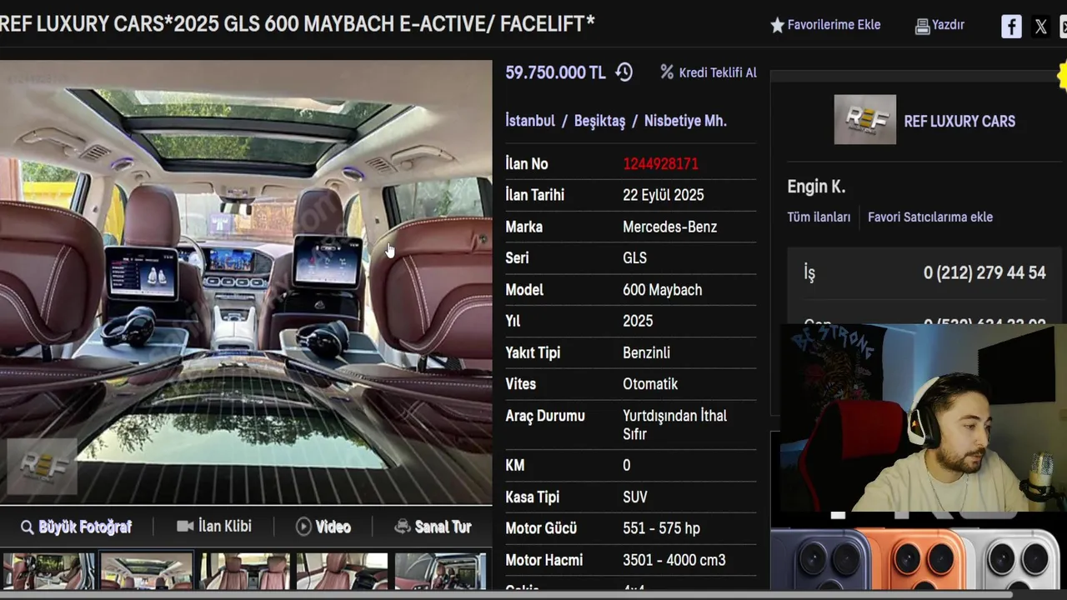Open price history clock icon
Viewport: 1067px width, 600px height.
[x=624, y=72]
